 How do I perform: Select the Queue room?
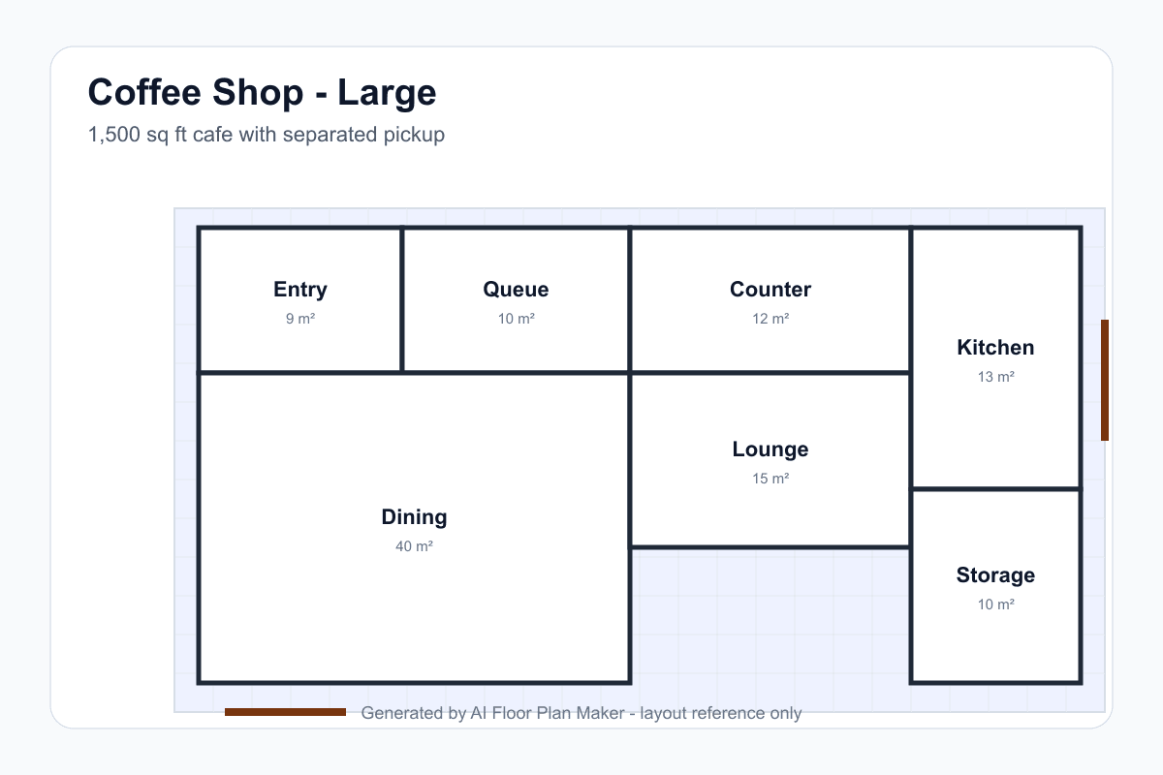tap(517, 300)
